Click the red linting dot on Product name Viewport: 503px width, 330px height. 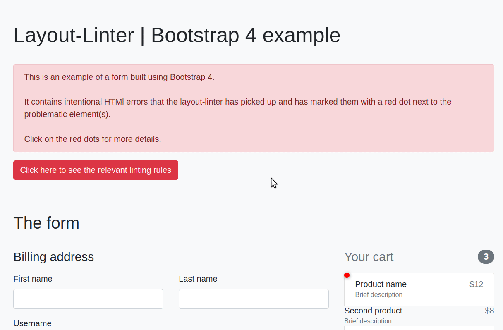347,275
